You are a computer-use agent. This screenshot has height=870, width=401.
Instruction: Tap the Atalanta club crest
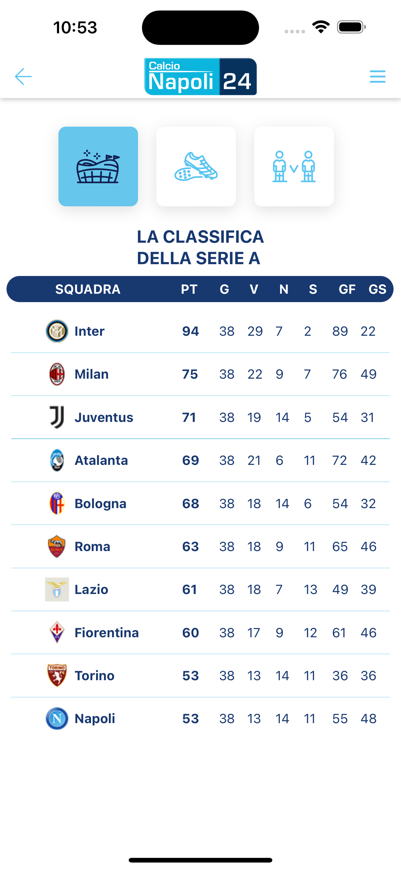(x=57, y=460)
